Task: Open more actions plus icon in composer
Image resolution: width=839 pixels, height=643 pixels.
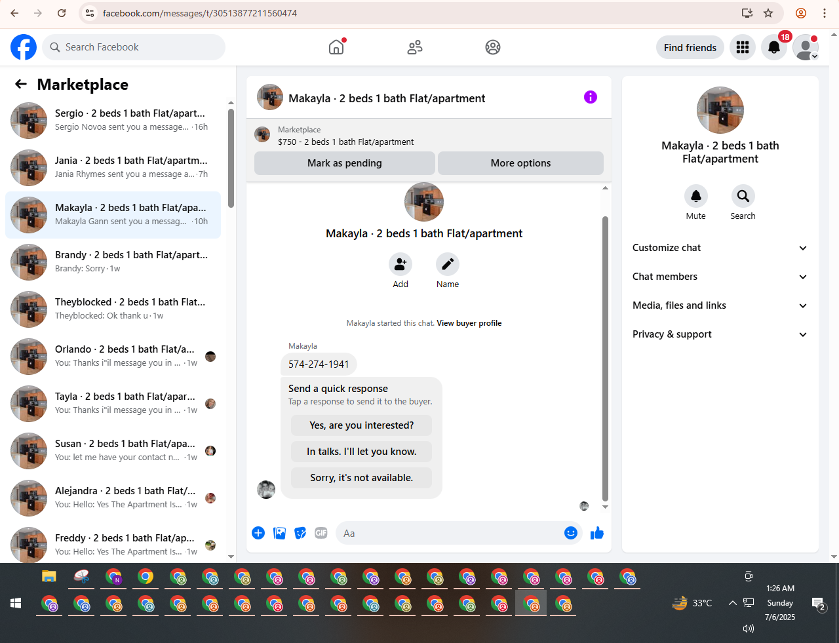Action: click(x=258, y=533)
